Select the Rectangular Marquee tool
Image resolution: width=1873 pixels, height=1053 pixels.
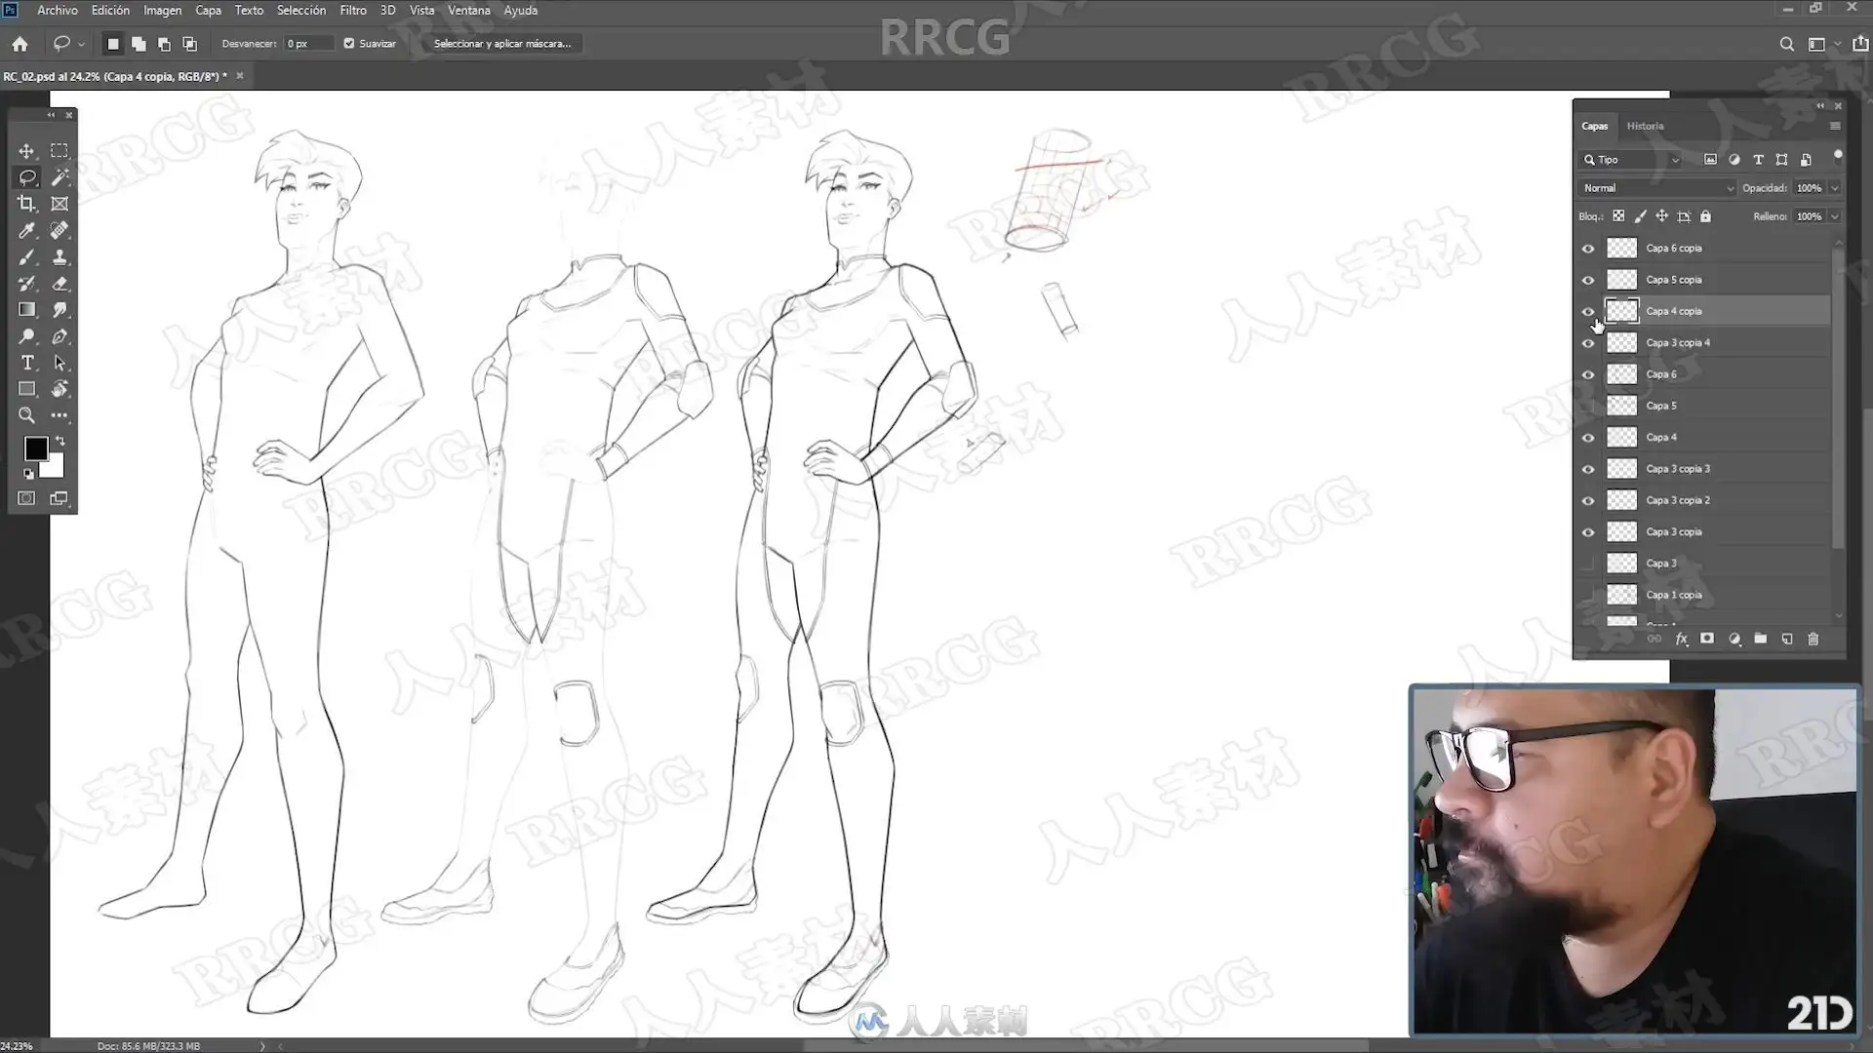(60, 151)
